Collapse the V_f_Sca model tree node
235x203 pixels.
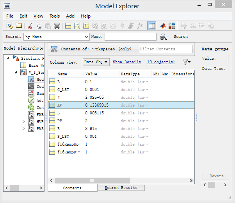(x=16, y=72)
